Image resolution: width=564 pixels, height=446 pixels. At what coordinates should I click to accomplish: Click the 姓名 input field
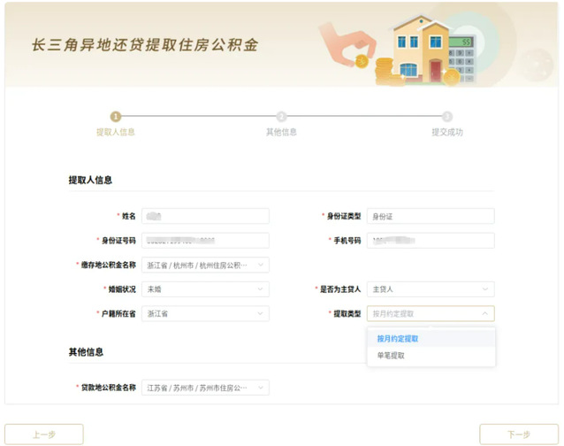coord(204,216)
